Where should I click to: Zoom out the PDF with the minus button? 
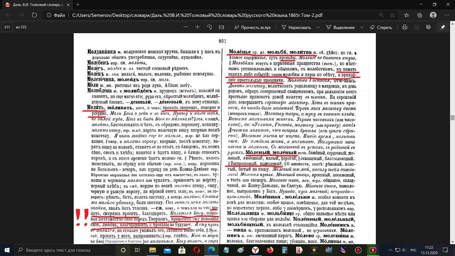[185, 27]
